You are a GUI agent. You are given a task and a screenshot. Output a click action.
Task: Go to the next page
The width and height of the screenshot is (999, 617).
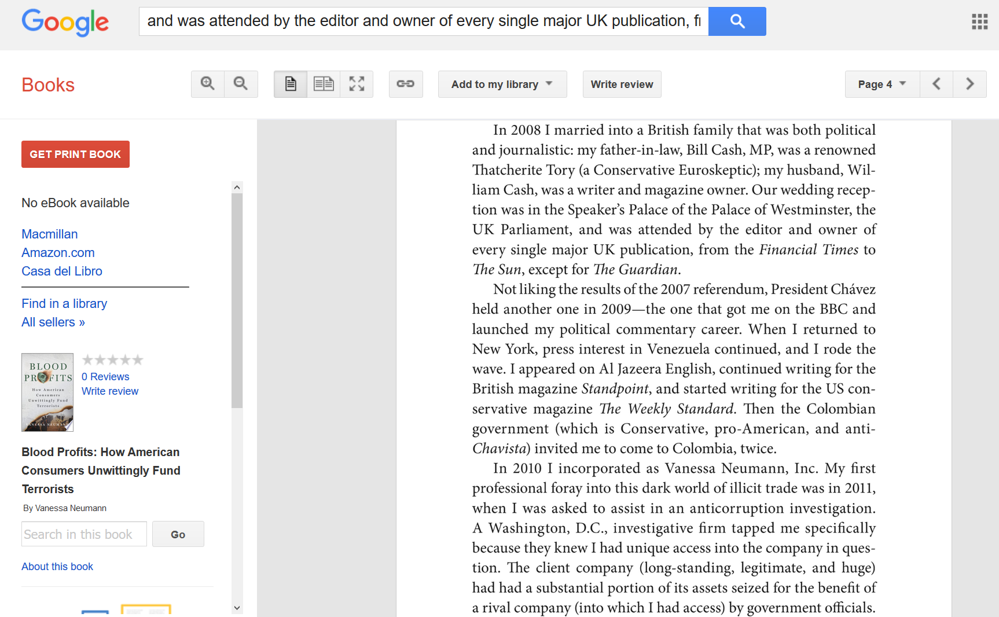pos(969,84)
